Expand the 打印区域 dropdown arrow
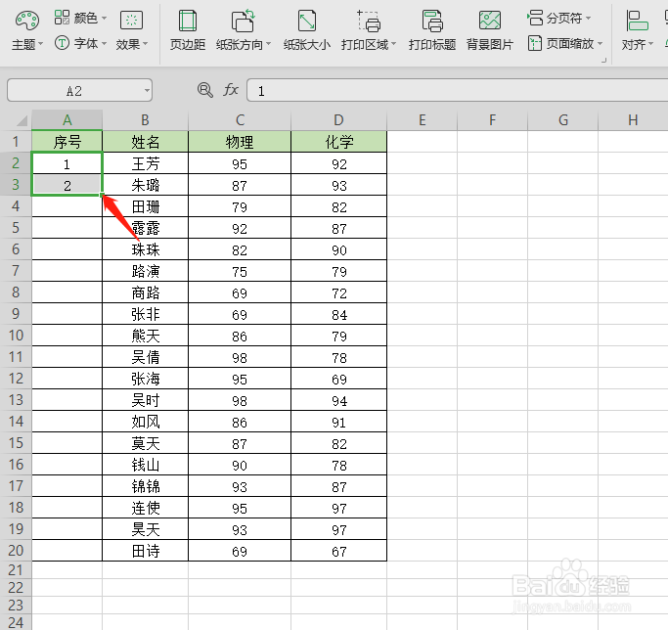Viewport: 668px width, 630px height. pos(393,44)
